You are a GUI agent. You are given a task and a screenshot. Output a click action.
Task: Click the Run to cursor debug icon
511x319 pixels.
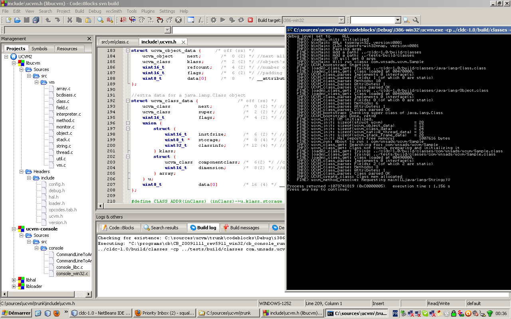pyautogui.click(x=132, y=20)
